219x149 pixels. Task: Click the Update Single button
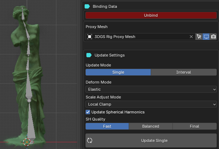pos(151,140)
